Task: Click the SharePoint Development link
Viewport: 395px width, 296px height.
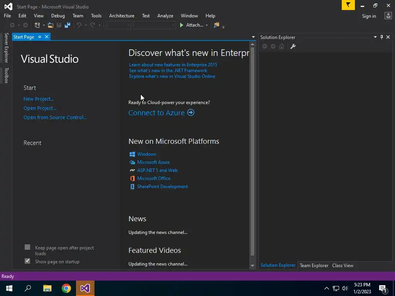Action: [162, 187]
